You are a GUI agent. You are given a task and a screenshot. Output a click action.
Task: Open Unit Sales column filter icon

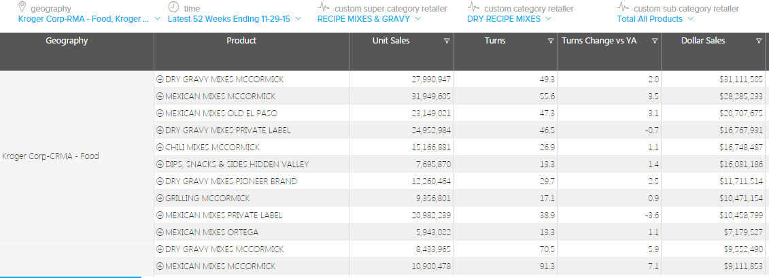tap(446, 41)
